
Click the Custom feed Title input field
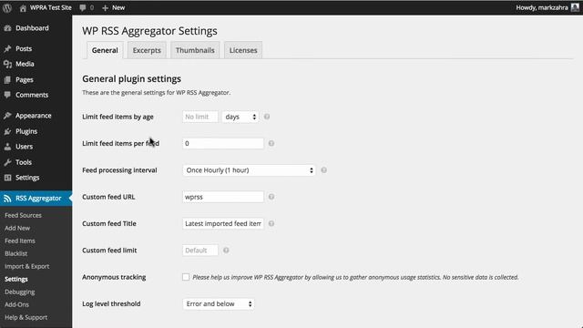[x=222, y=223]
